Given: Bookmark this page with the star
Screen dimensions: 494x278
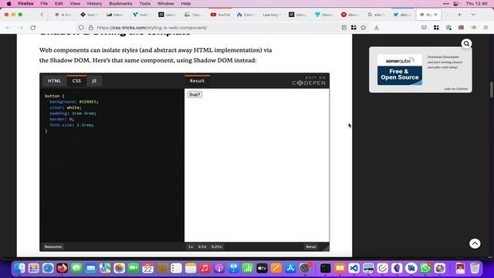Looking at the screenshot, I should point(364,28).
